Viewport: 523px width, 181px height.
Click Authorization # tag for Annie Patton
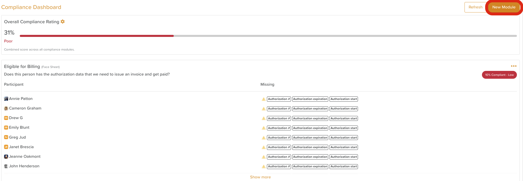(x=279, y=99)
